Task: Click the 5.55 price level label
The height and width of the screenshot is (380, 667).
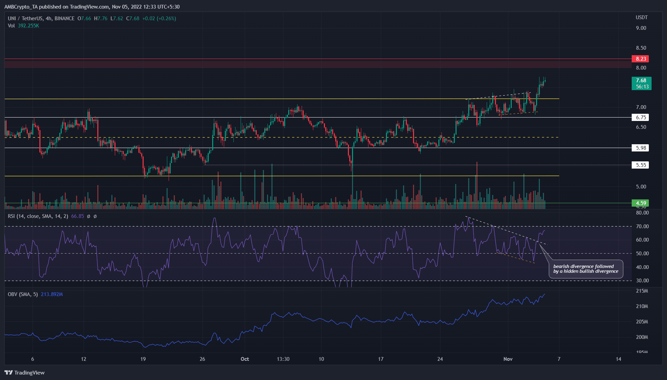Action: (x=640, y=165)
